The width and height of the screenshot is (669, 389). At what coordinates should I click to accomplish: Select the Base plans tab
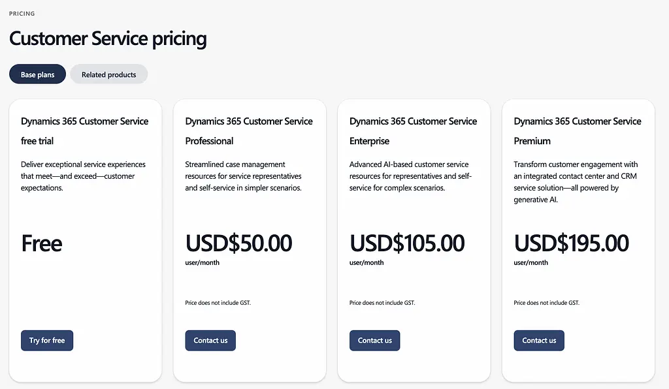[37, 74]
